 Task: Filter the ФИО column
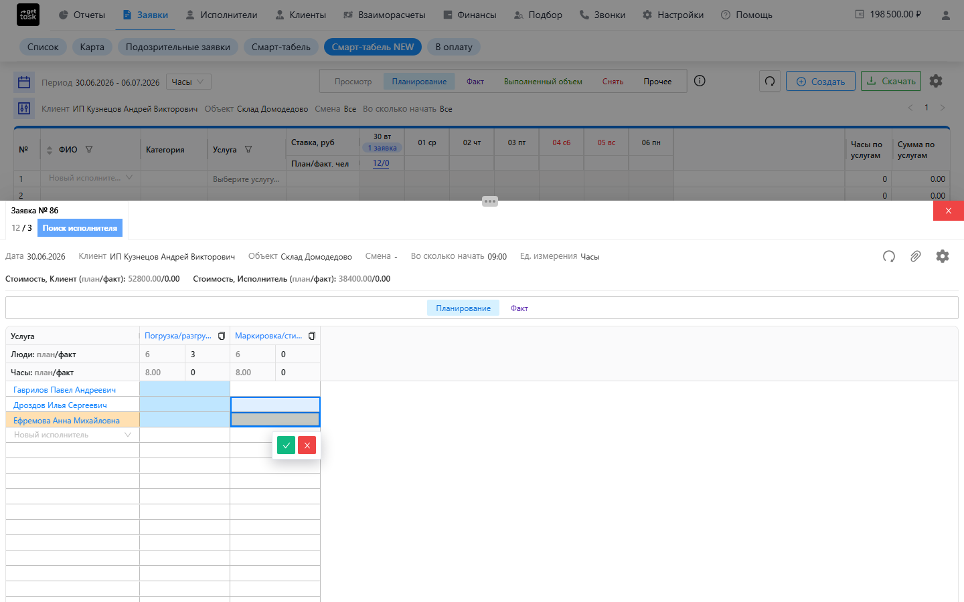click(x=89, y=149)
